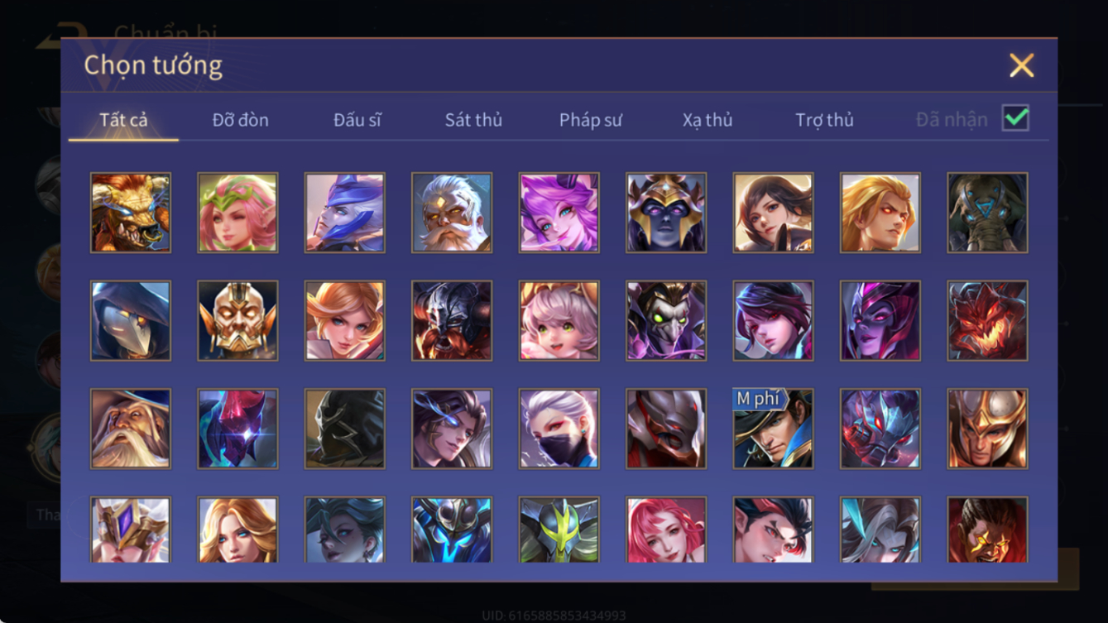Screen dimensions: 1108x623
Task: Pick the hero marked "M phí"
Action: pos(773,429)
